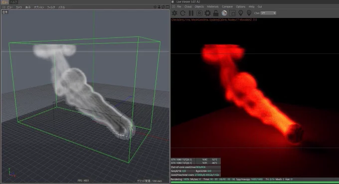Screen dimensions: 339x184
Task: Open the viewport オプション menu
Action: coord(39,7)
